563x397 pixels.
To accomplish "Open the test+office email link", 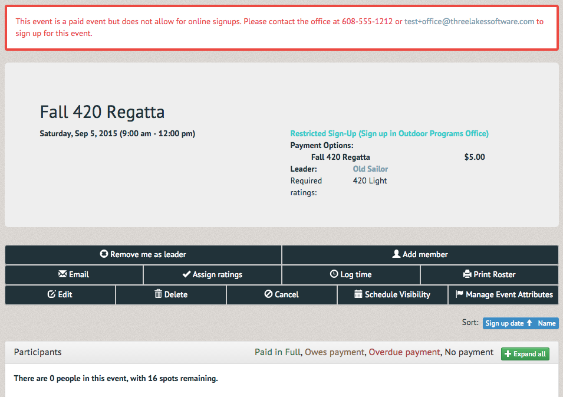I will (469, 22).
